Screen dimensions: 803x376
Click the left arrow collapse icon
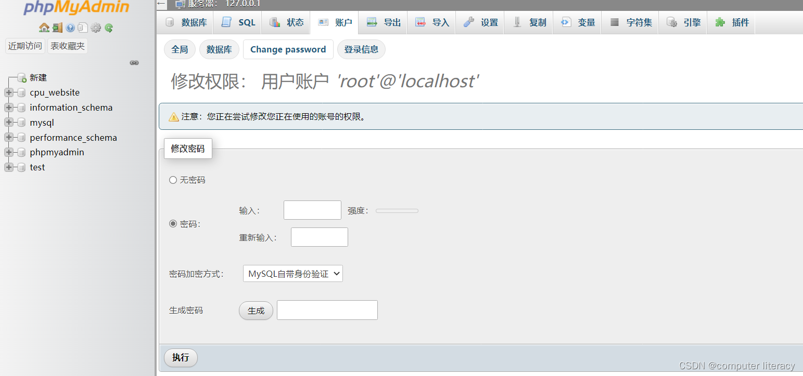click(x=161, y=4)
